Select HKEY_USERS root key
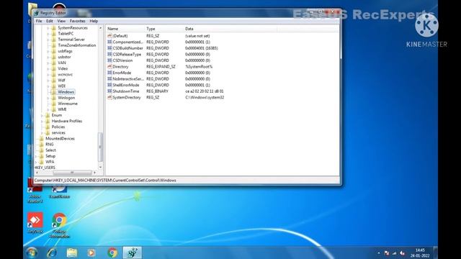Screen dimensions: 461x259 pos(45,168)
